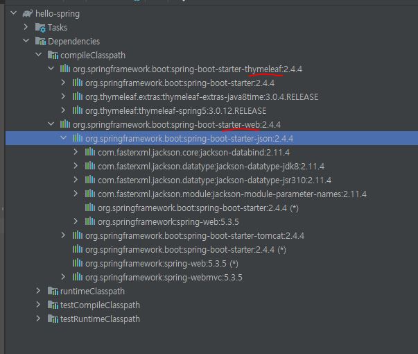
Task: Expand thymeleaf-spring5:3.0.12.RELEASE arrow
Action: tap(63, 110)
